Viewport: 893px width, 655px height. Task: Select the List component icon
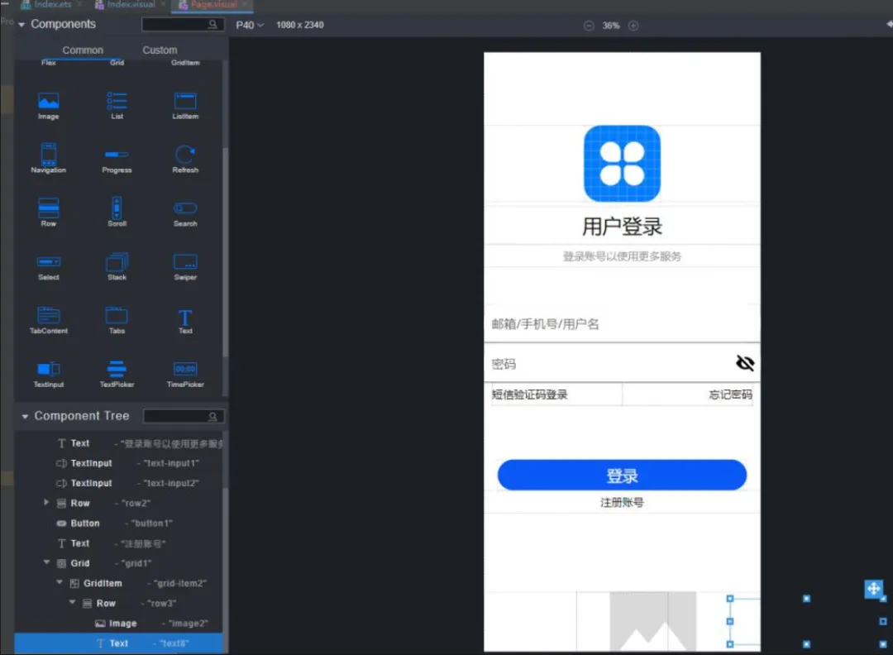pos(117,102)
